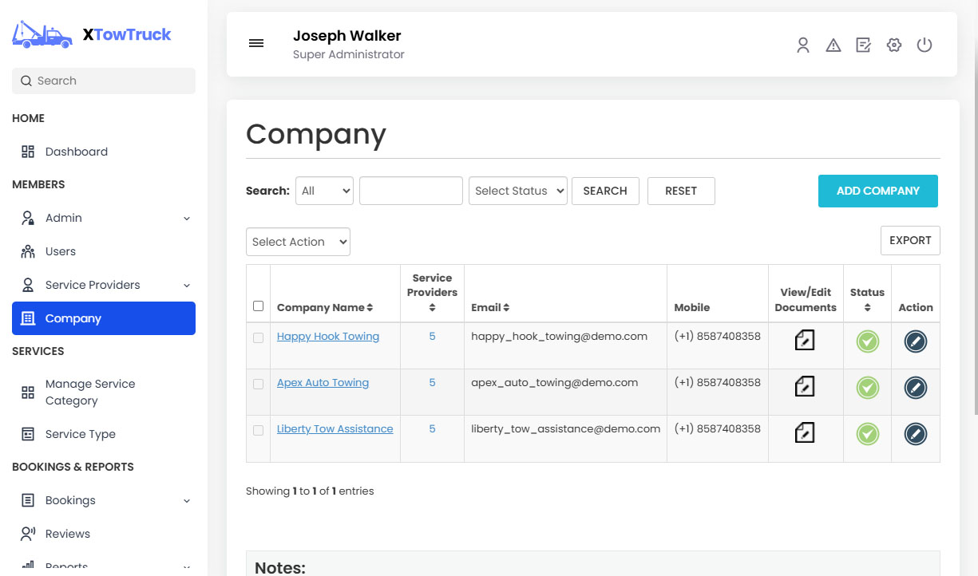Expand the Service Providers sidebar menu
Screen dimensions: 978x576
click(x=103, y=285)
